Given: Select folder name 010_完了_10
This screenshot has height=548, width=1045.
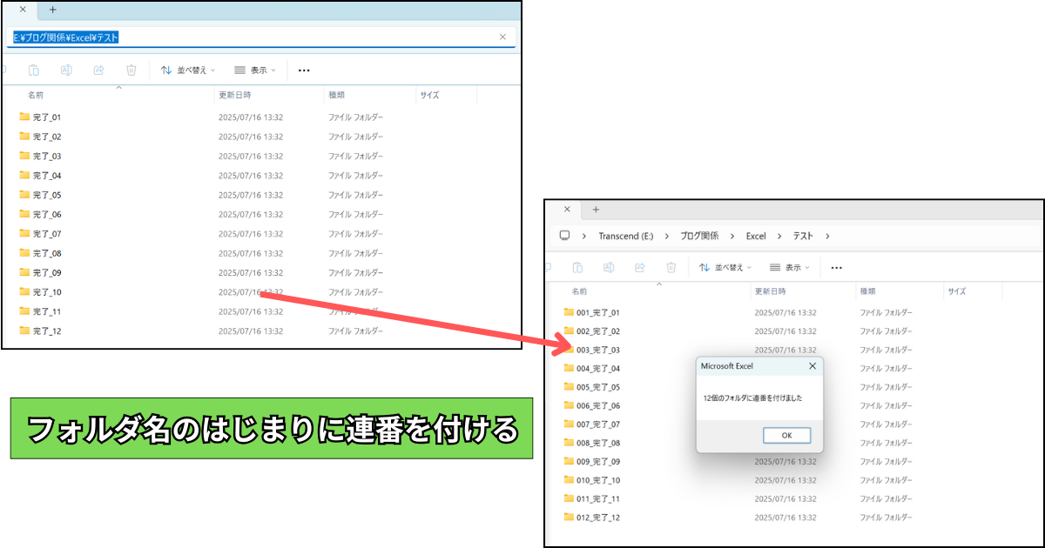Looking at the screenshot, I should point(598,480).
